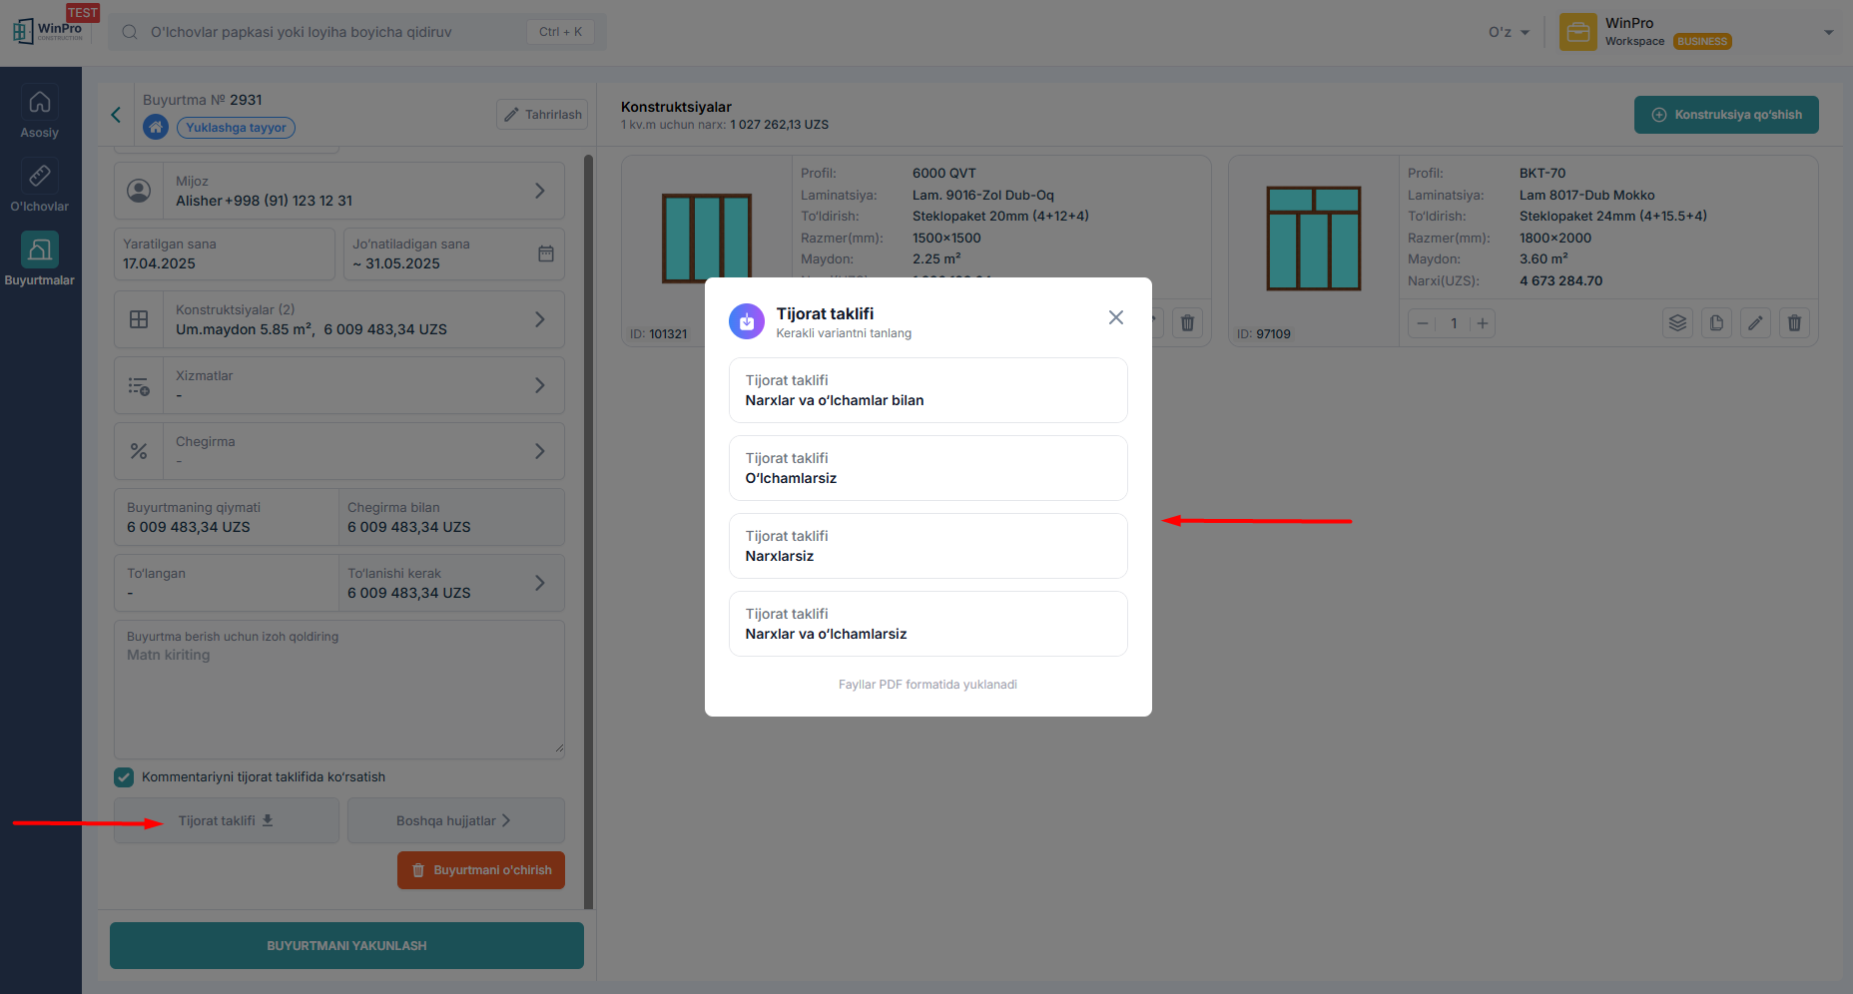The width and height of the screenshot is (1853, 994).
Task: Click the WinPro logo
Action: pos(48,30)
